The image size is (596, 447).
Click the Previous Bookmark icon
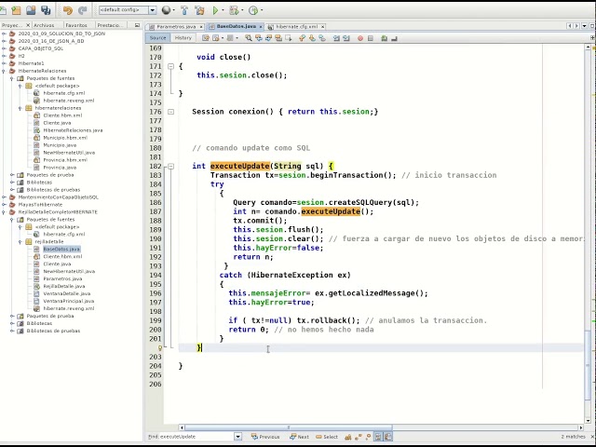pos(302,38)
